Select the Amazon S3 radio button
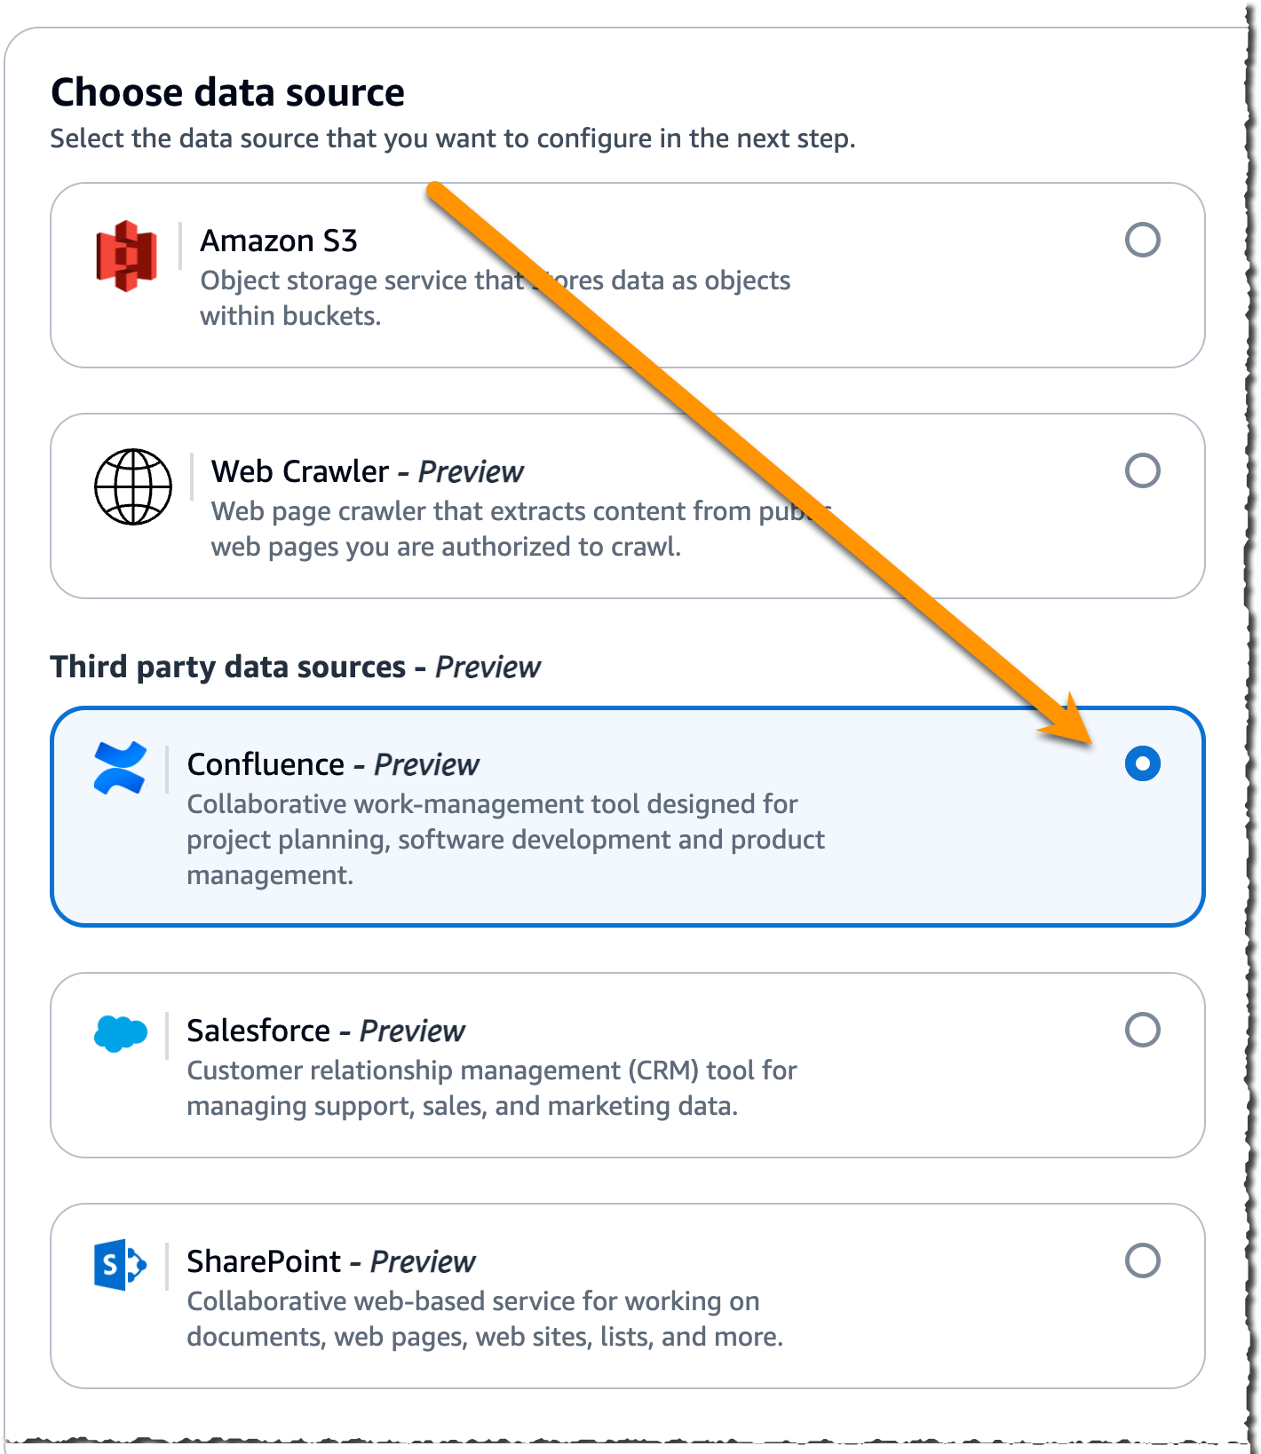Screen dimensions: 1261x1454 coord(1145,239)
